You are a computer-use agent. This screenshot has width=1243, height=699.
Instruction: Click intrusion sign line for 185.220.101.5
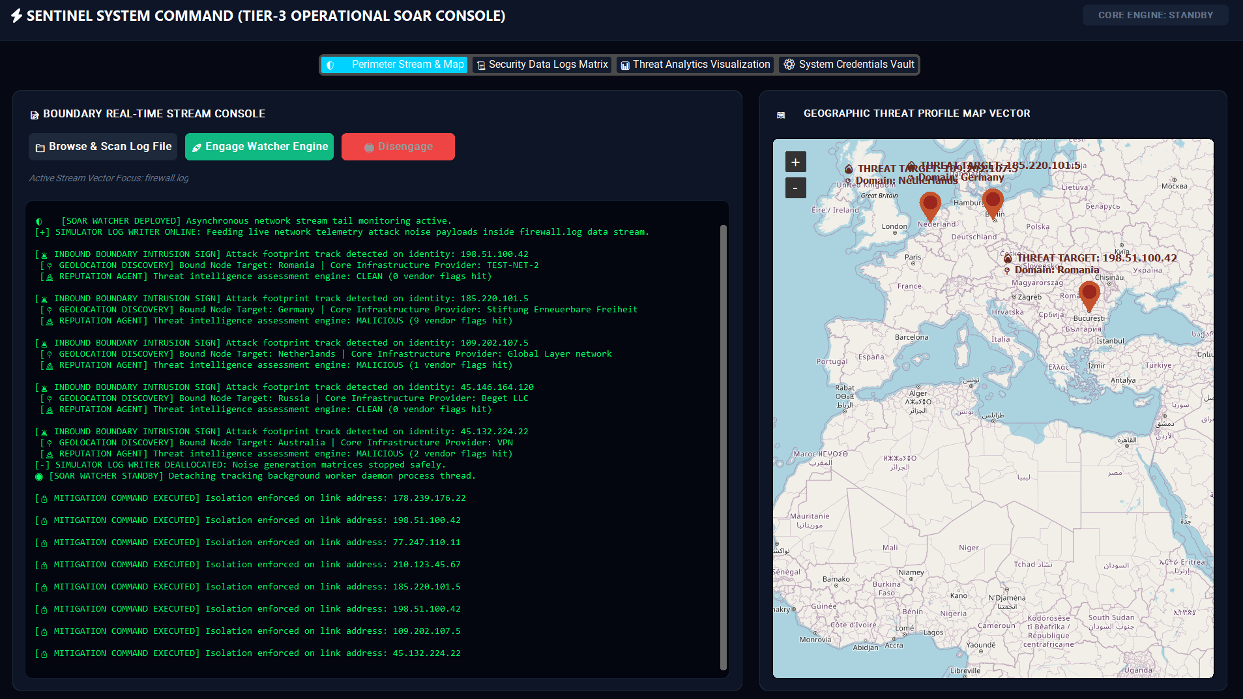tap(282, 299)
